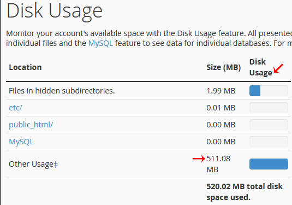
Task: Open the MySQL location row link
Action: click(21, 142)
